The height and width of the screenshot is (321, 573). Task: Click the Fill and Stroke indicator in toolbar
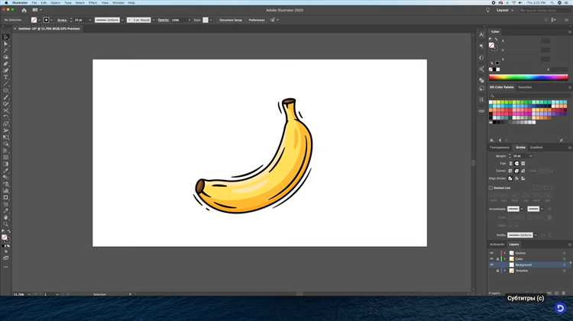point(5,238)
